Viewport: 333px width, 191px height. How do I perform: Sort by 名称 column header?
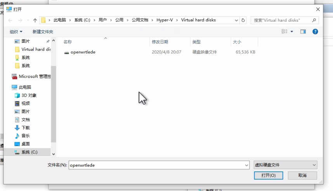[68, 42]
